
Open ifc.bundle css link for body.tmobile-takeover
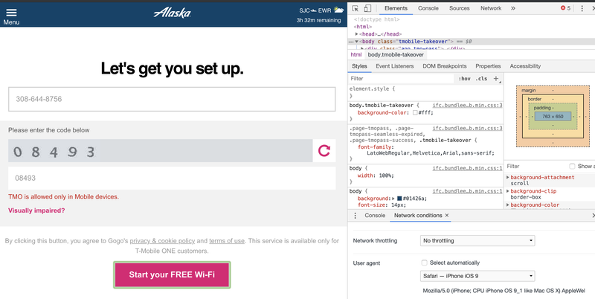468,105
